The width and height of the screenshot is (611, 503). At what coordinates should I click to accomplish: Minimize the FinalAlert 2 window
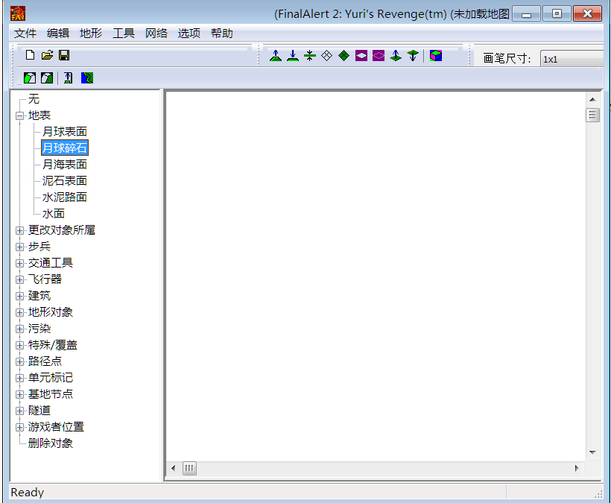point(527,14)
